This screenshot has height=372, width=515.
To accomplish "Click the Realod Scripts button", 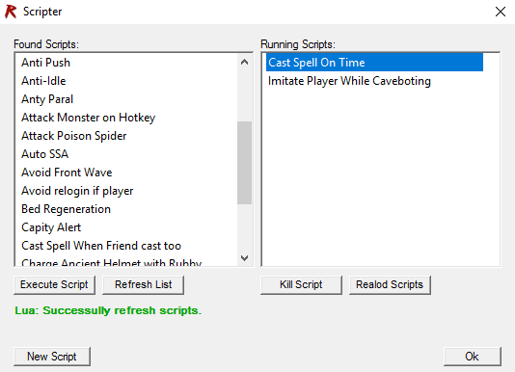I will coord(390,284).
